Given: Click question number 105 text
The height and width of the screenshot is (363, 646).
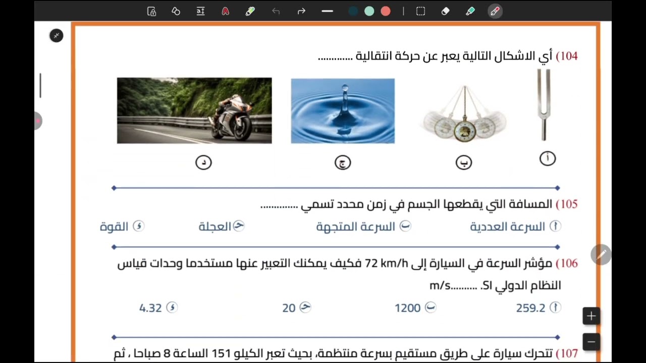Looking at the screenshot, I should (567, 204).
